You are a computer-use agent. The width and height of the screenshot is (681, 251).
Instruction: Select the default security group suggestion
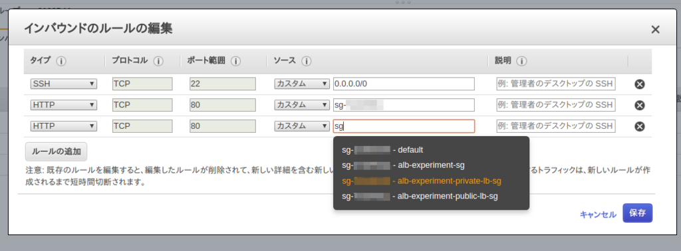pos(431,150)
